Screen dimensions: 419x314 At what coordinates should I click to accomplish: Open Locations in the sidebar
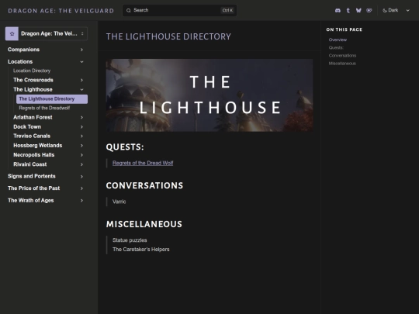[20, 62]
